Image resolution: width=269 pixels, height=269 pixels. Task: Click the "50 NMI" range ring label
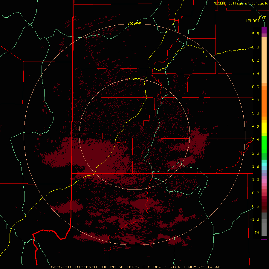tap(134, 79)
